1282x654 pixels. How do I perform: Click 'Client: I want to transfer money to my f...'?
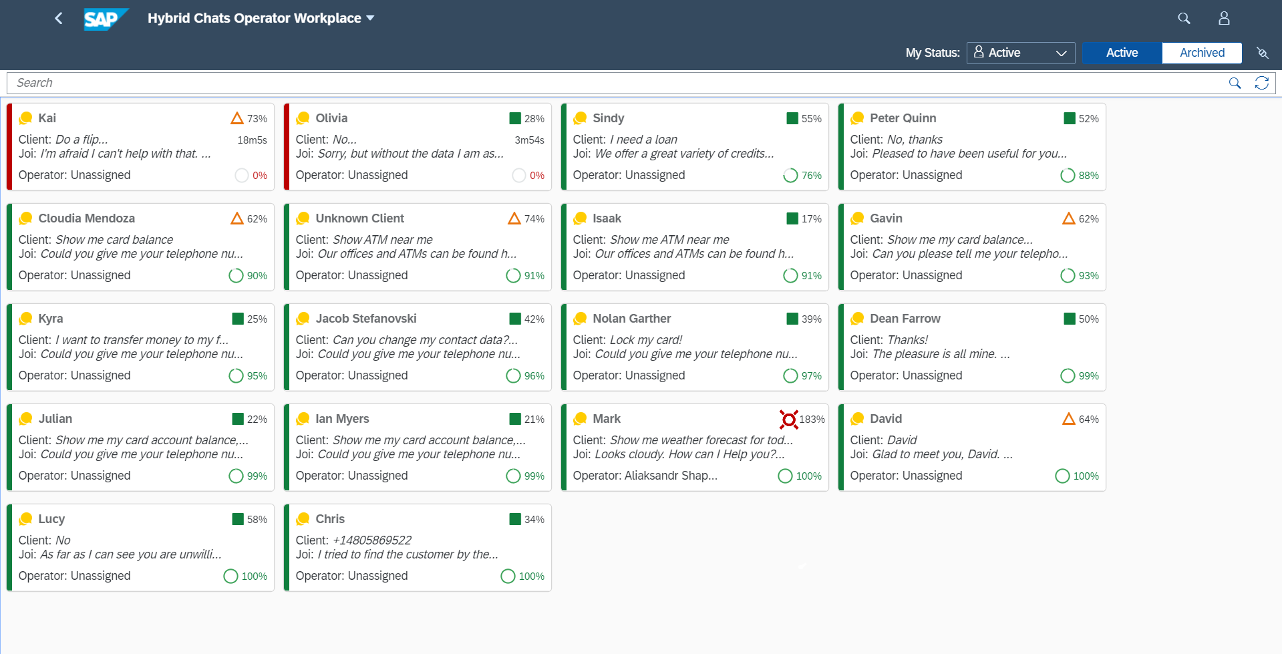pos(123,340)
